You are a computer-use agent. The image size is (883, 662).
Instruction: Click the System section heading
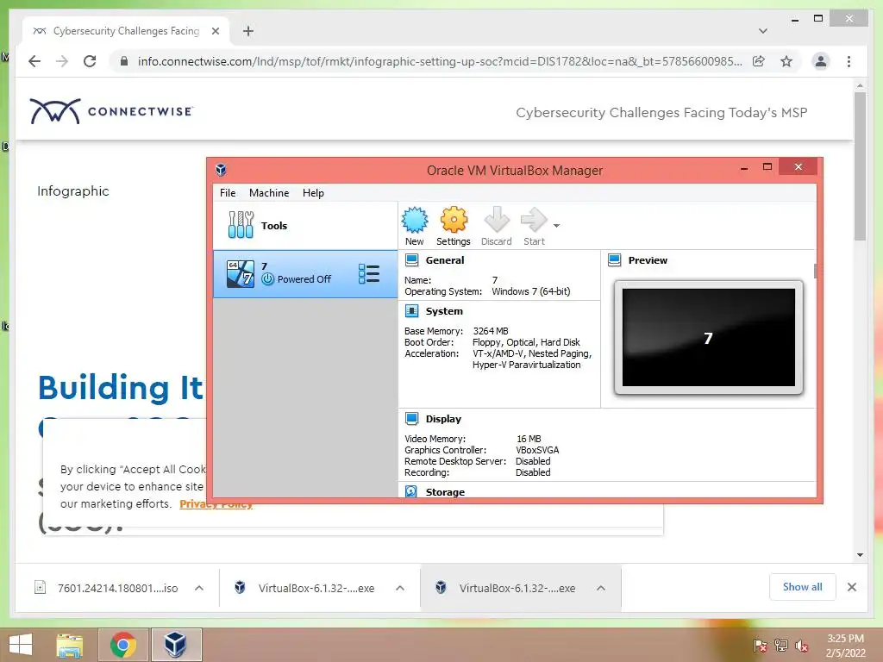click(444, 310)
